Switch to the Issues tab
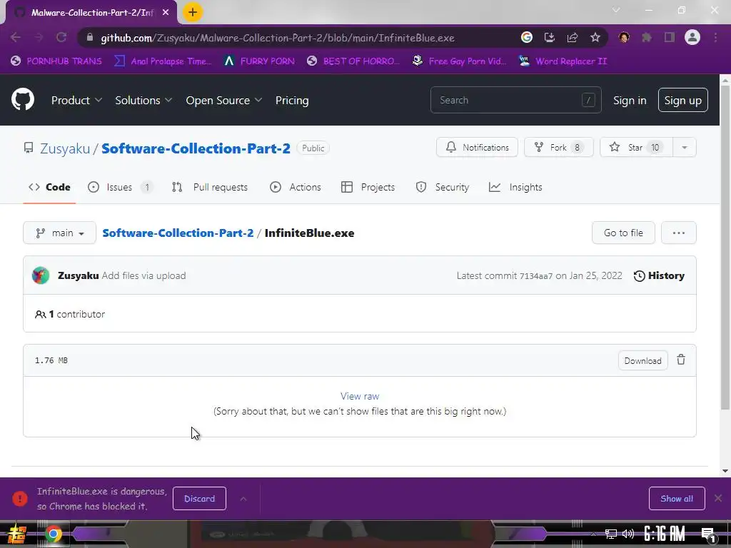 tap(120, 187)
